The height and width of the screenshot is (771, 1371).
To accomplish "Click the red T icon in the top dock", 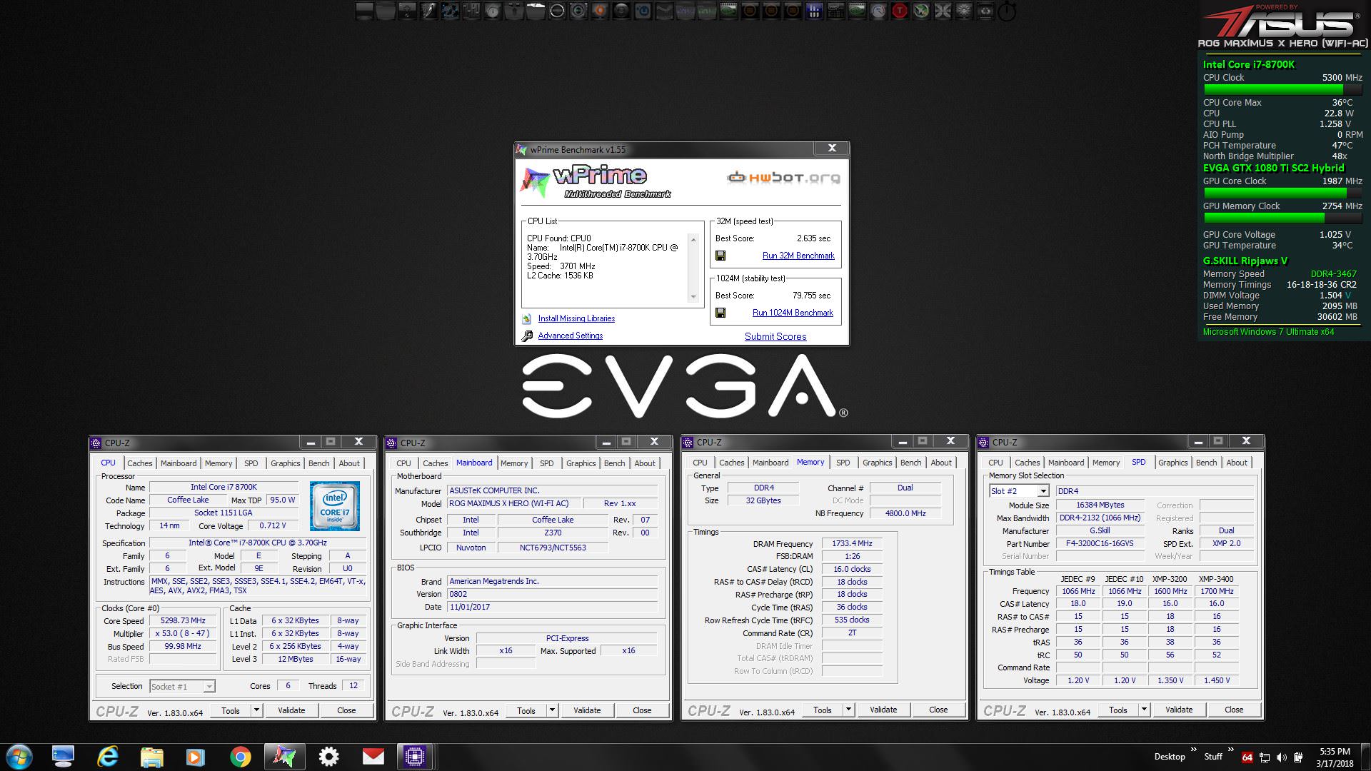I will (x=900, y=11).
